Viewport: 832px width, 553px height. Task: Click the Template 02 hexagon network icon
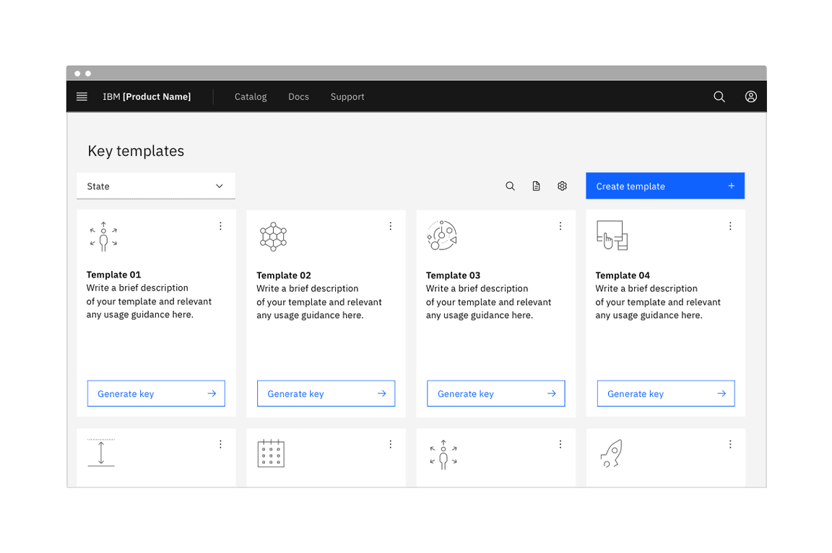tap(273, 236)
